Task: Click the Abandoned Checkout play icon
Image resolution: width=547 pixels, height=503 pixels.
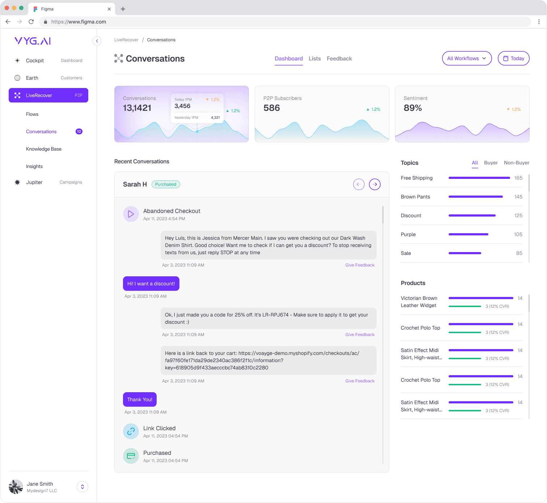Action: tap(131, 214)
